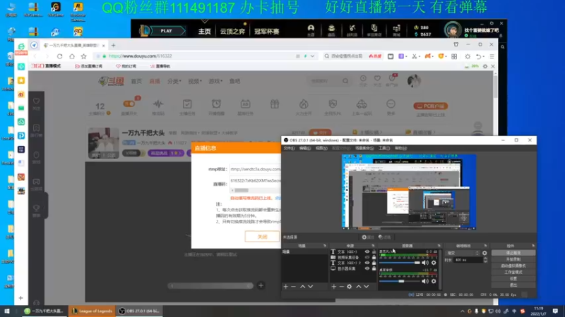
Task: Toggle visibility of 显示器采集 source
Action: pos(367,268)
